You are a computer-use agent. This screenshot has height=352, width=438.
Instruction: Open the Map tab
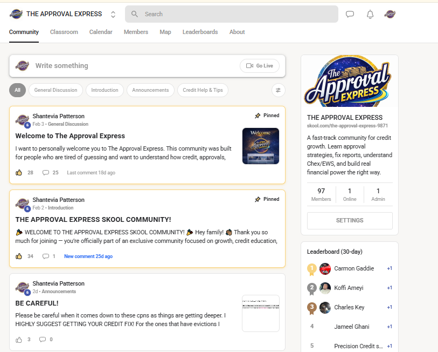point(165,32)
